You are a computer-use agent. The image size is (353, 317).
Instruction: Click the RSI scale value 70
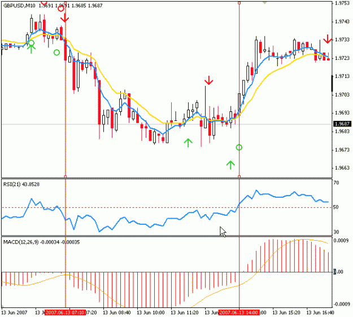point(336,183)
